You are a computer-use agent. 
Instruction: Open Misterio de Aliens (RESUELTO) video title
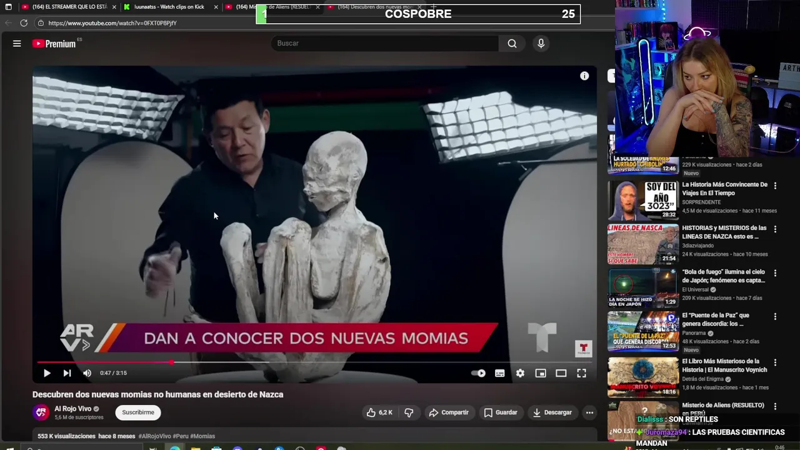pyautogui.click(x=722, y=409)
